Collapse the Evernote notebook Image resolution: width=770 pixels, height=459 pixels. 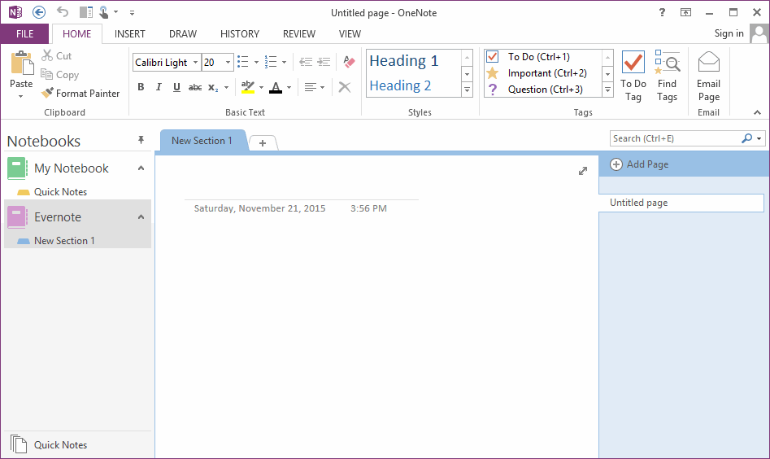(141, 216)
